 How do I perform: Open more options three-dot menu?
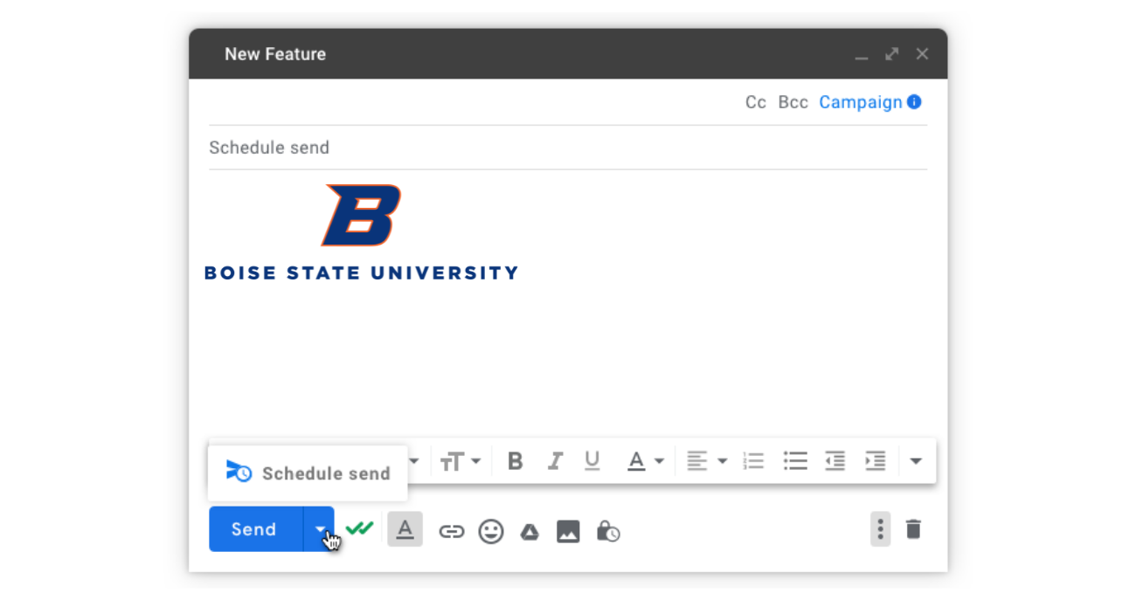pyautogui.click(x=880, y=529)
